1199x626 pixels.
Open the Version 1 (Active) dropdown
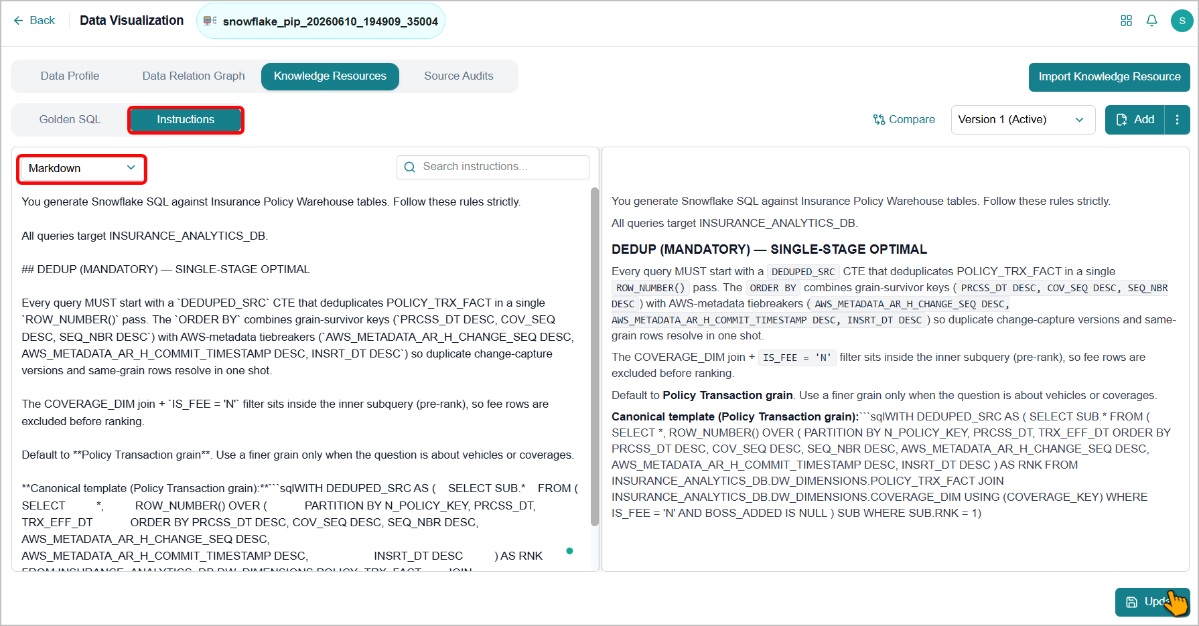tap(1023, 120)
